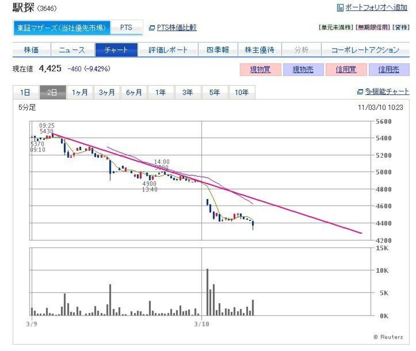
Task: Click the 貸株 label
Action: pos(401,28)
